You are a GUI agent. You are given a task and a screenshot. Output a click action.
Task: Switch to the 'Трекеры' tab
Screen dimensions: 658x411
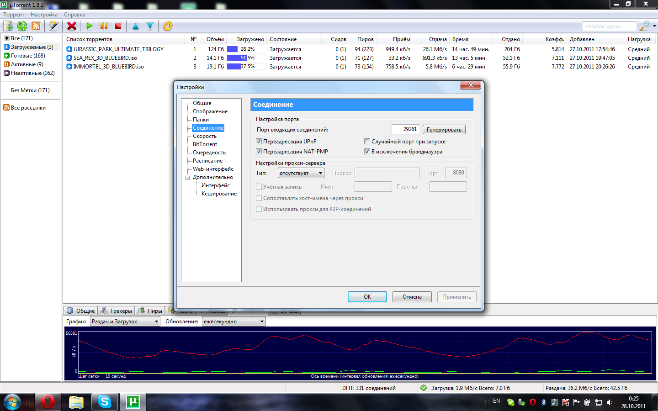(116, 311)
